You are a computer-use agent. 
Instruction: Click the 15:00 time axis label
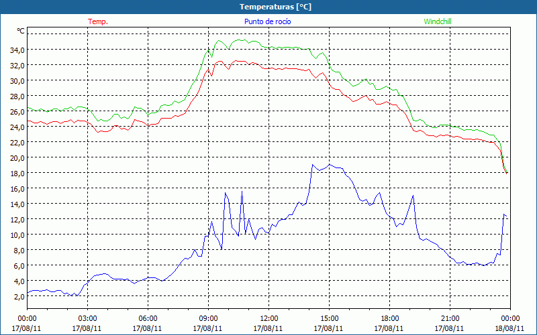(329, 319)
